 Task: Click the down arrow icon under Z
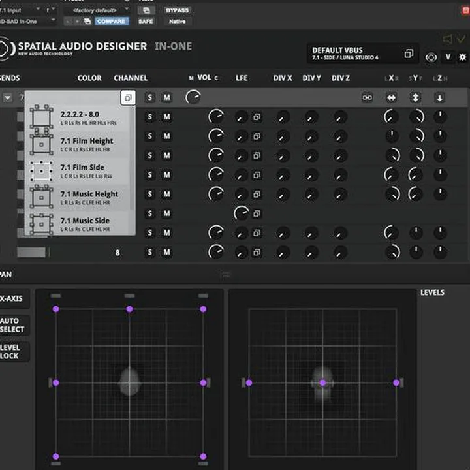439,97
